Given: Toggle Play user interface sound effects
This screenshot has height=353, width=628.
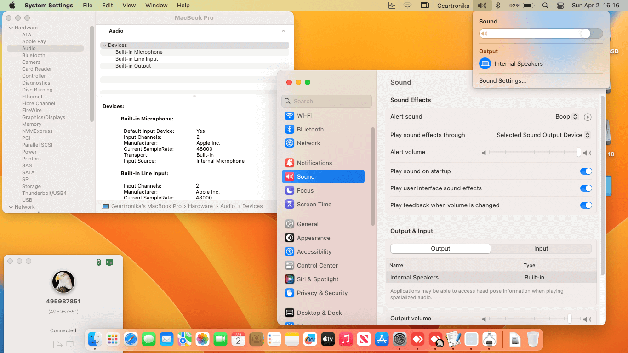Looking at the screenshot, I should click(x=586, y=188).
